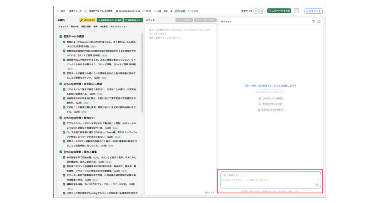379x203 pixels.
Task: Toggle checkbox for リアルタイムで発言 item
Action: click(64, 89)
